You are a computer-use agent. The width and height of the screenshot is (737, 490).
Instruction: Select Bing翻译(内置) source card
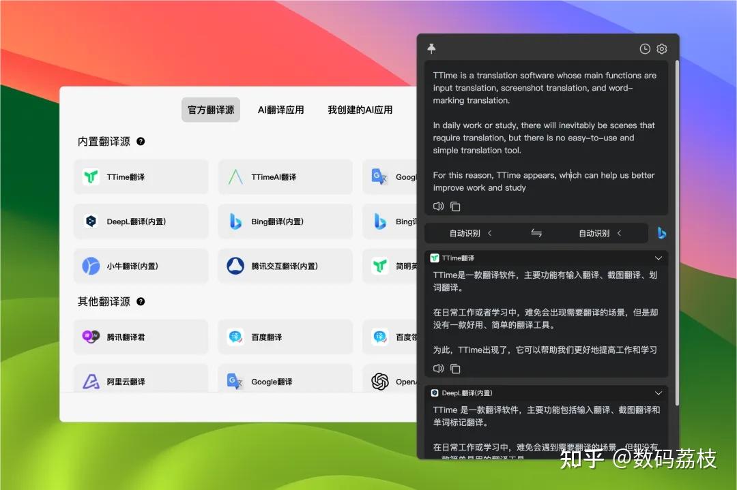pos(285,221)
